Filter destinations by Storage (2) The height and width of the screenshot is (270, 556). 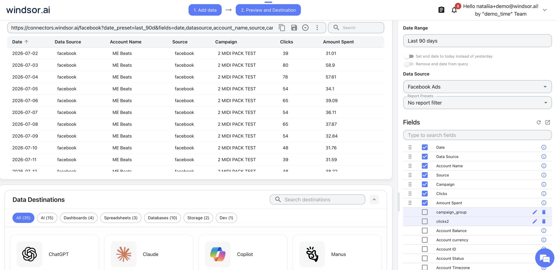[198, 218]
